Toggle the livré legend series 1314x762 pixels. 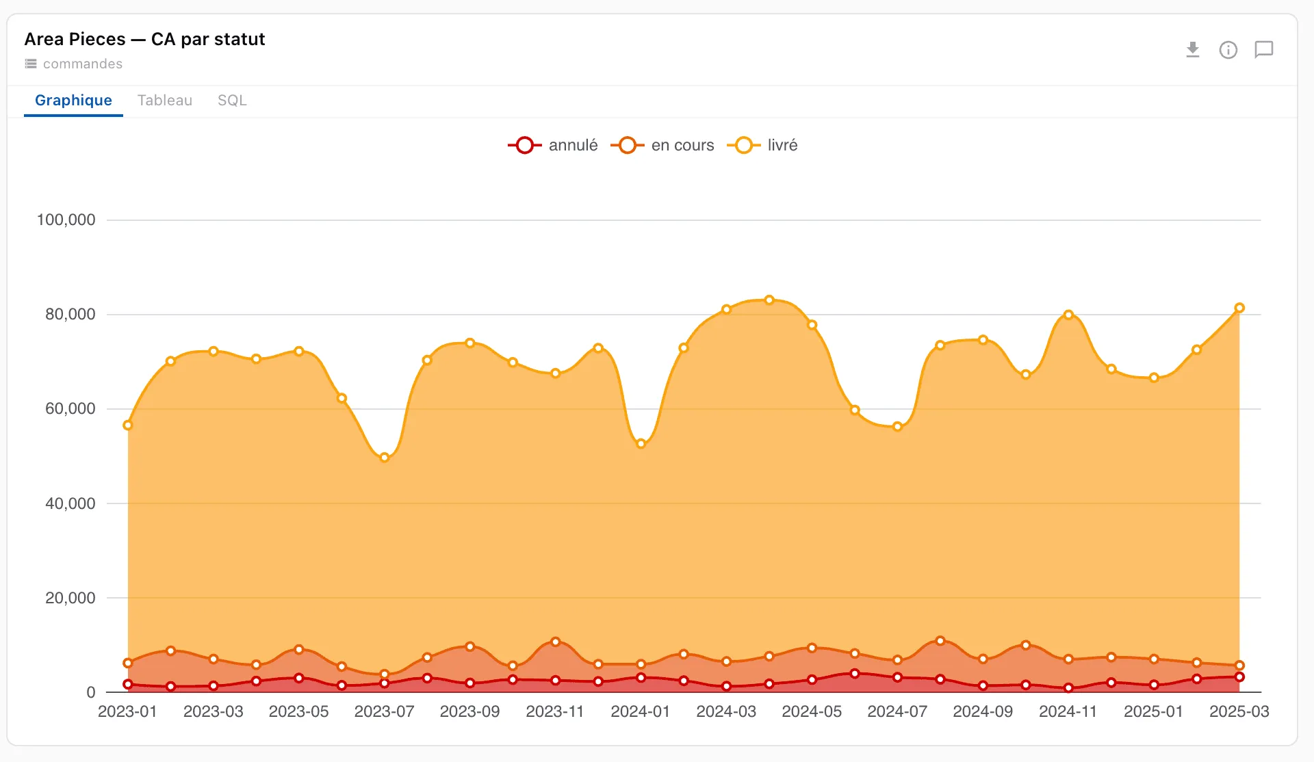762,145
